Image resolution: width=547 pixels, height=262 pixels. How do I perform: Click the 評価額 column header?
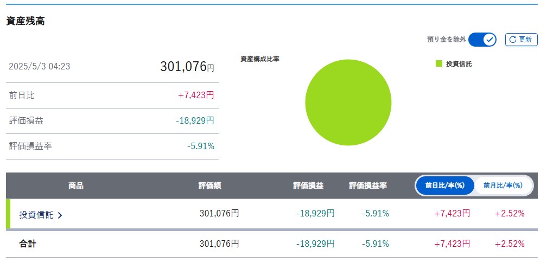point(209,186)
